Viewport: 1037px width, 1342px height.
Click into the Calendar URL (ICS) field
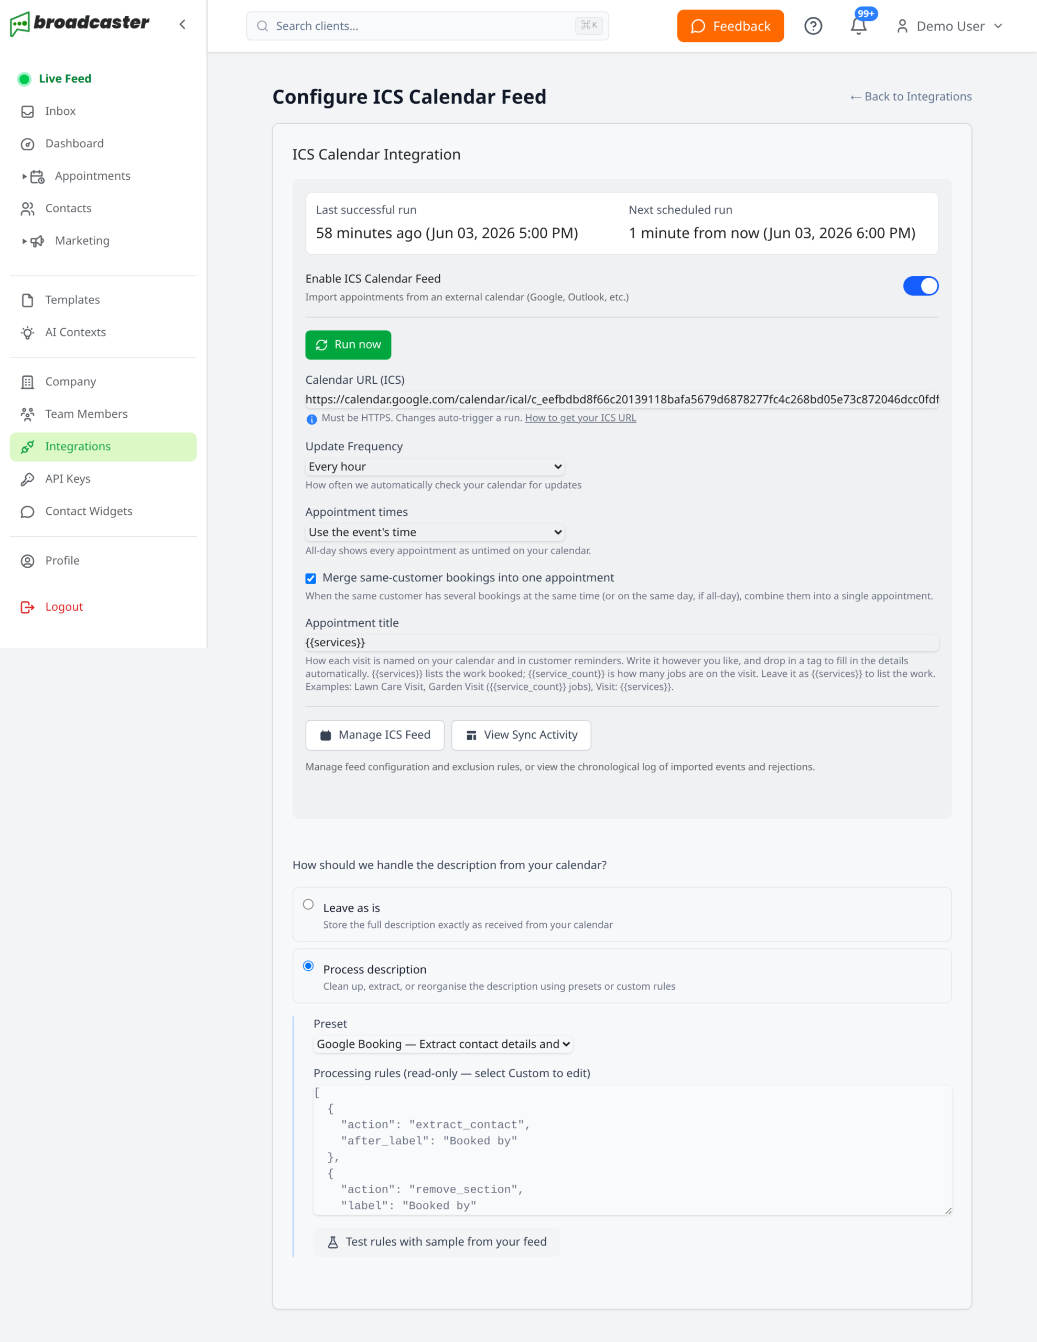tap(622, 399)
